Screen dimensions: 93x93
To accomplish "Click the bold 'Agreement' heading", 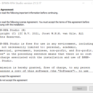I will point(7,10).
